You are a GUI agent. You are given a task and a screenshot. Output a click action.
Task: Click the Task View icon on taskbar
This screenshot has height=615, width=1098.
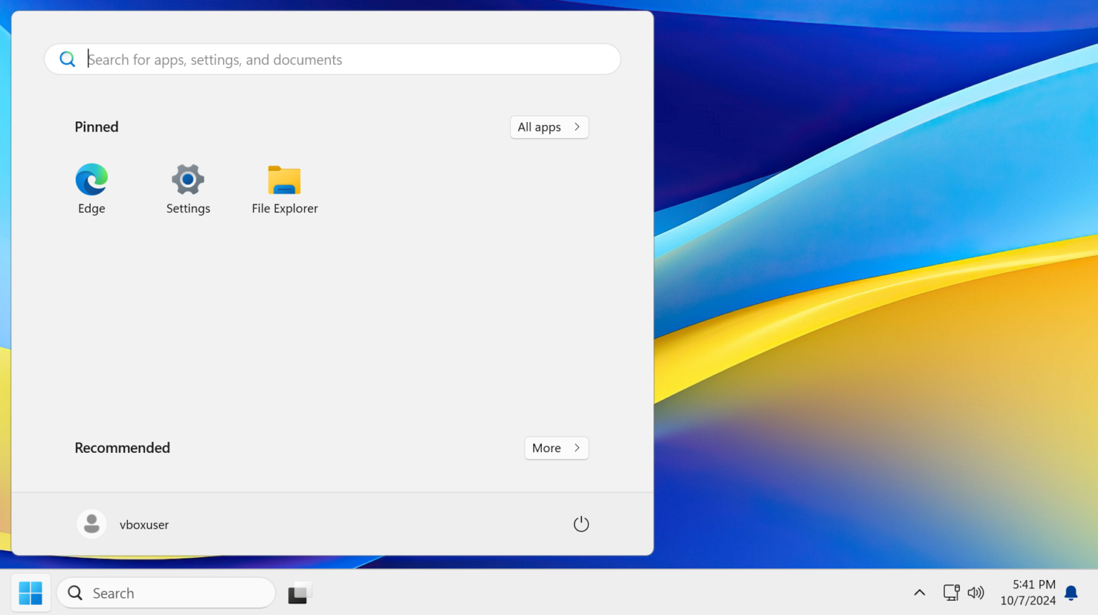click(300, 592)
